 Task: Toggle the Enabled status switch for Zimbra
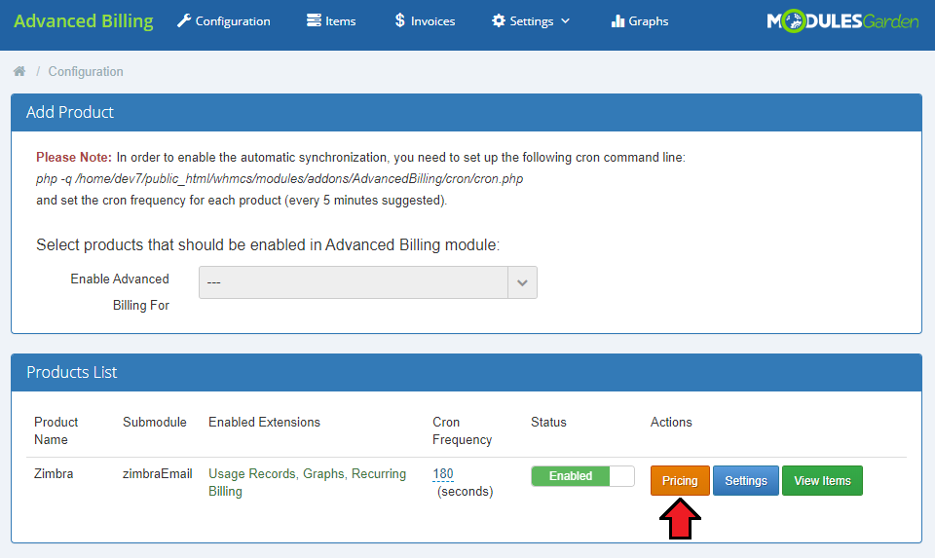tap(581, 476)
